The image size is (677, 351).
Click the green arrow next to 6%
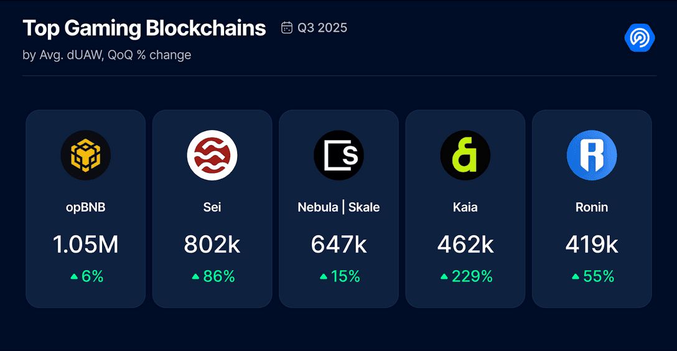click(75, 277)
